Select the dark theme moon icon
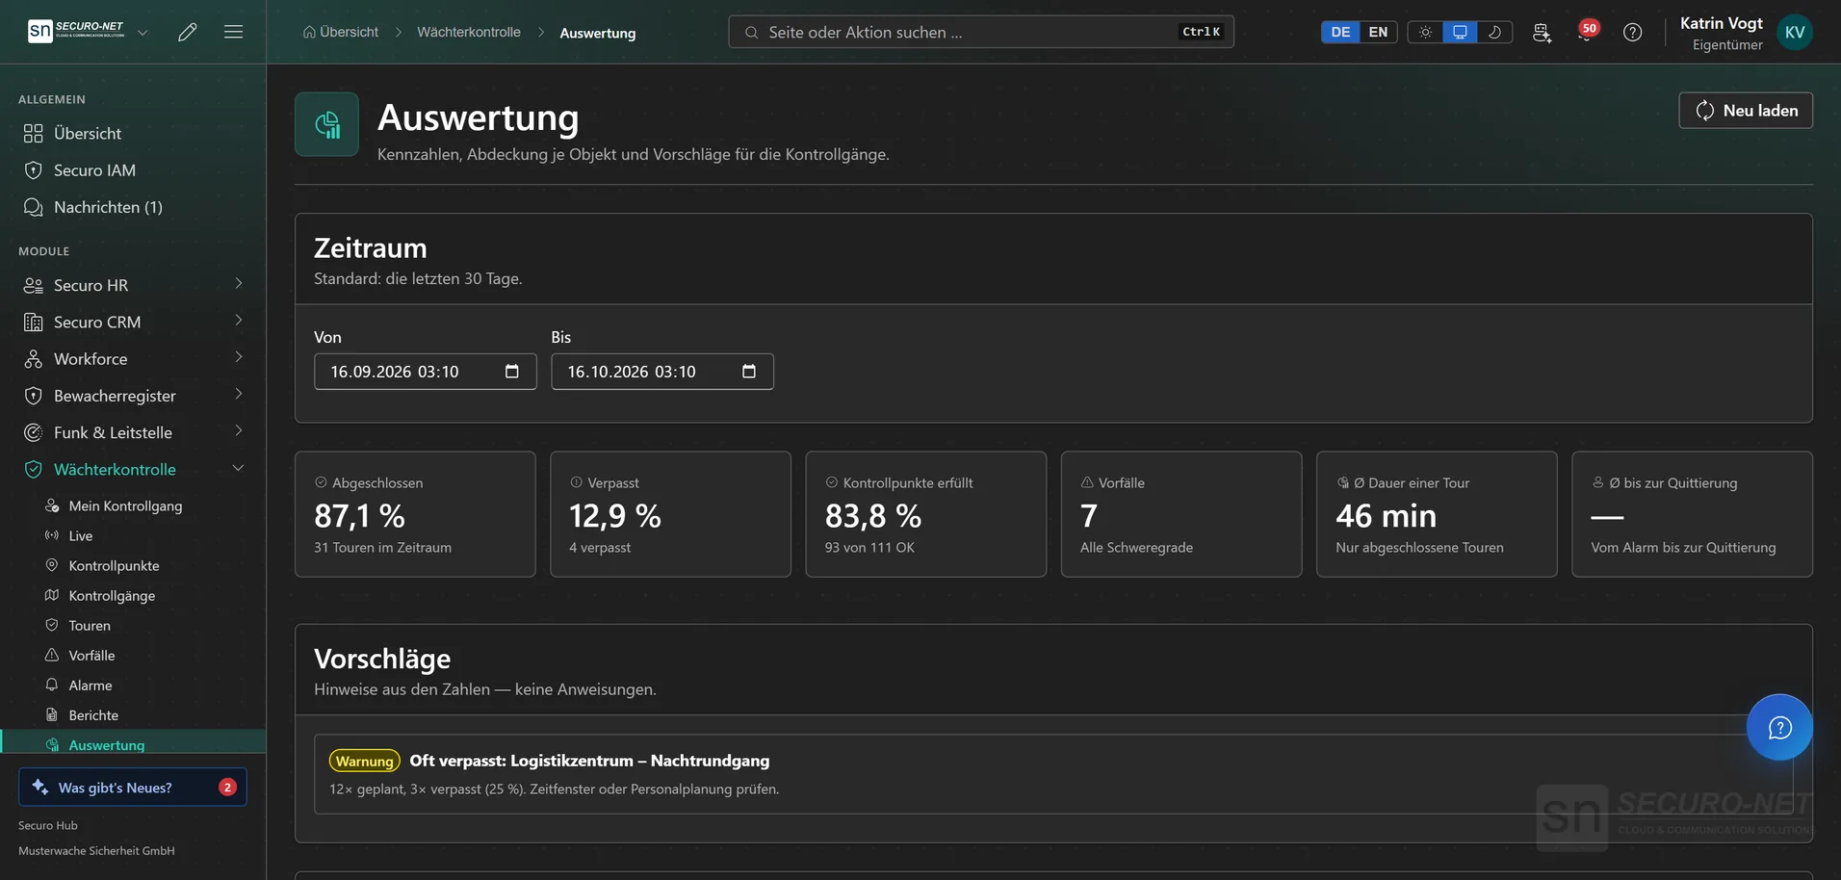Viewport: 1841px width, 880px height. [1494, 32]
